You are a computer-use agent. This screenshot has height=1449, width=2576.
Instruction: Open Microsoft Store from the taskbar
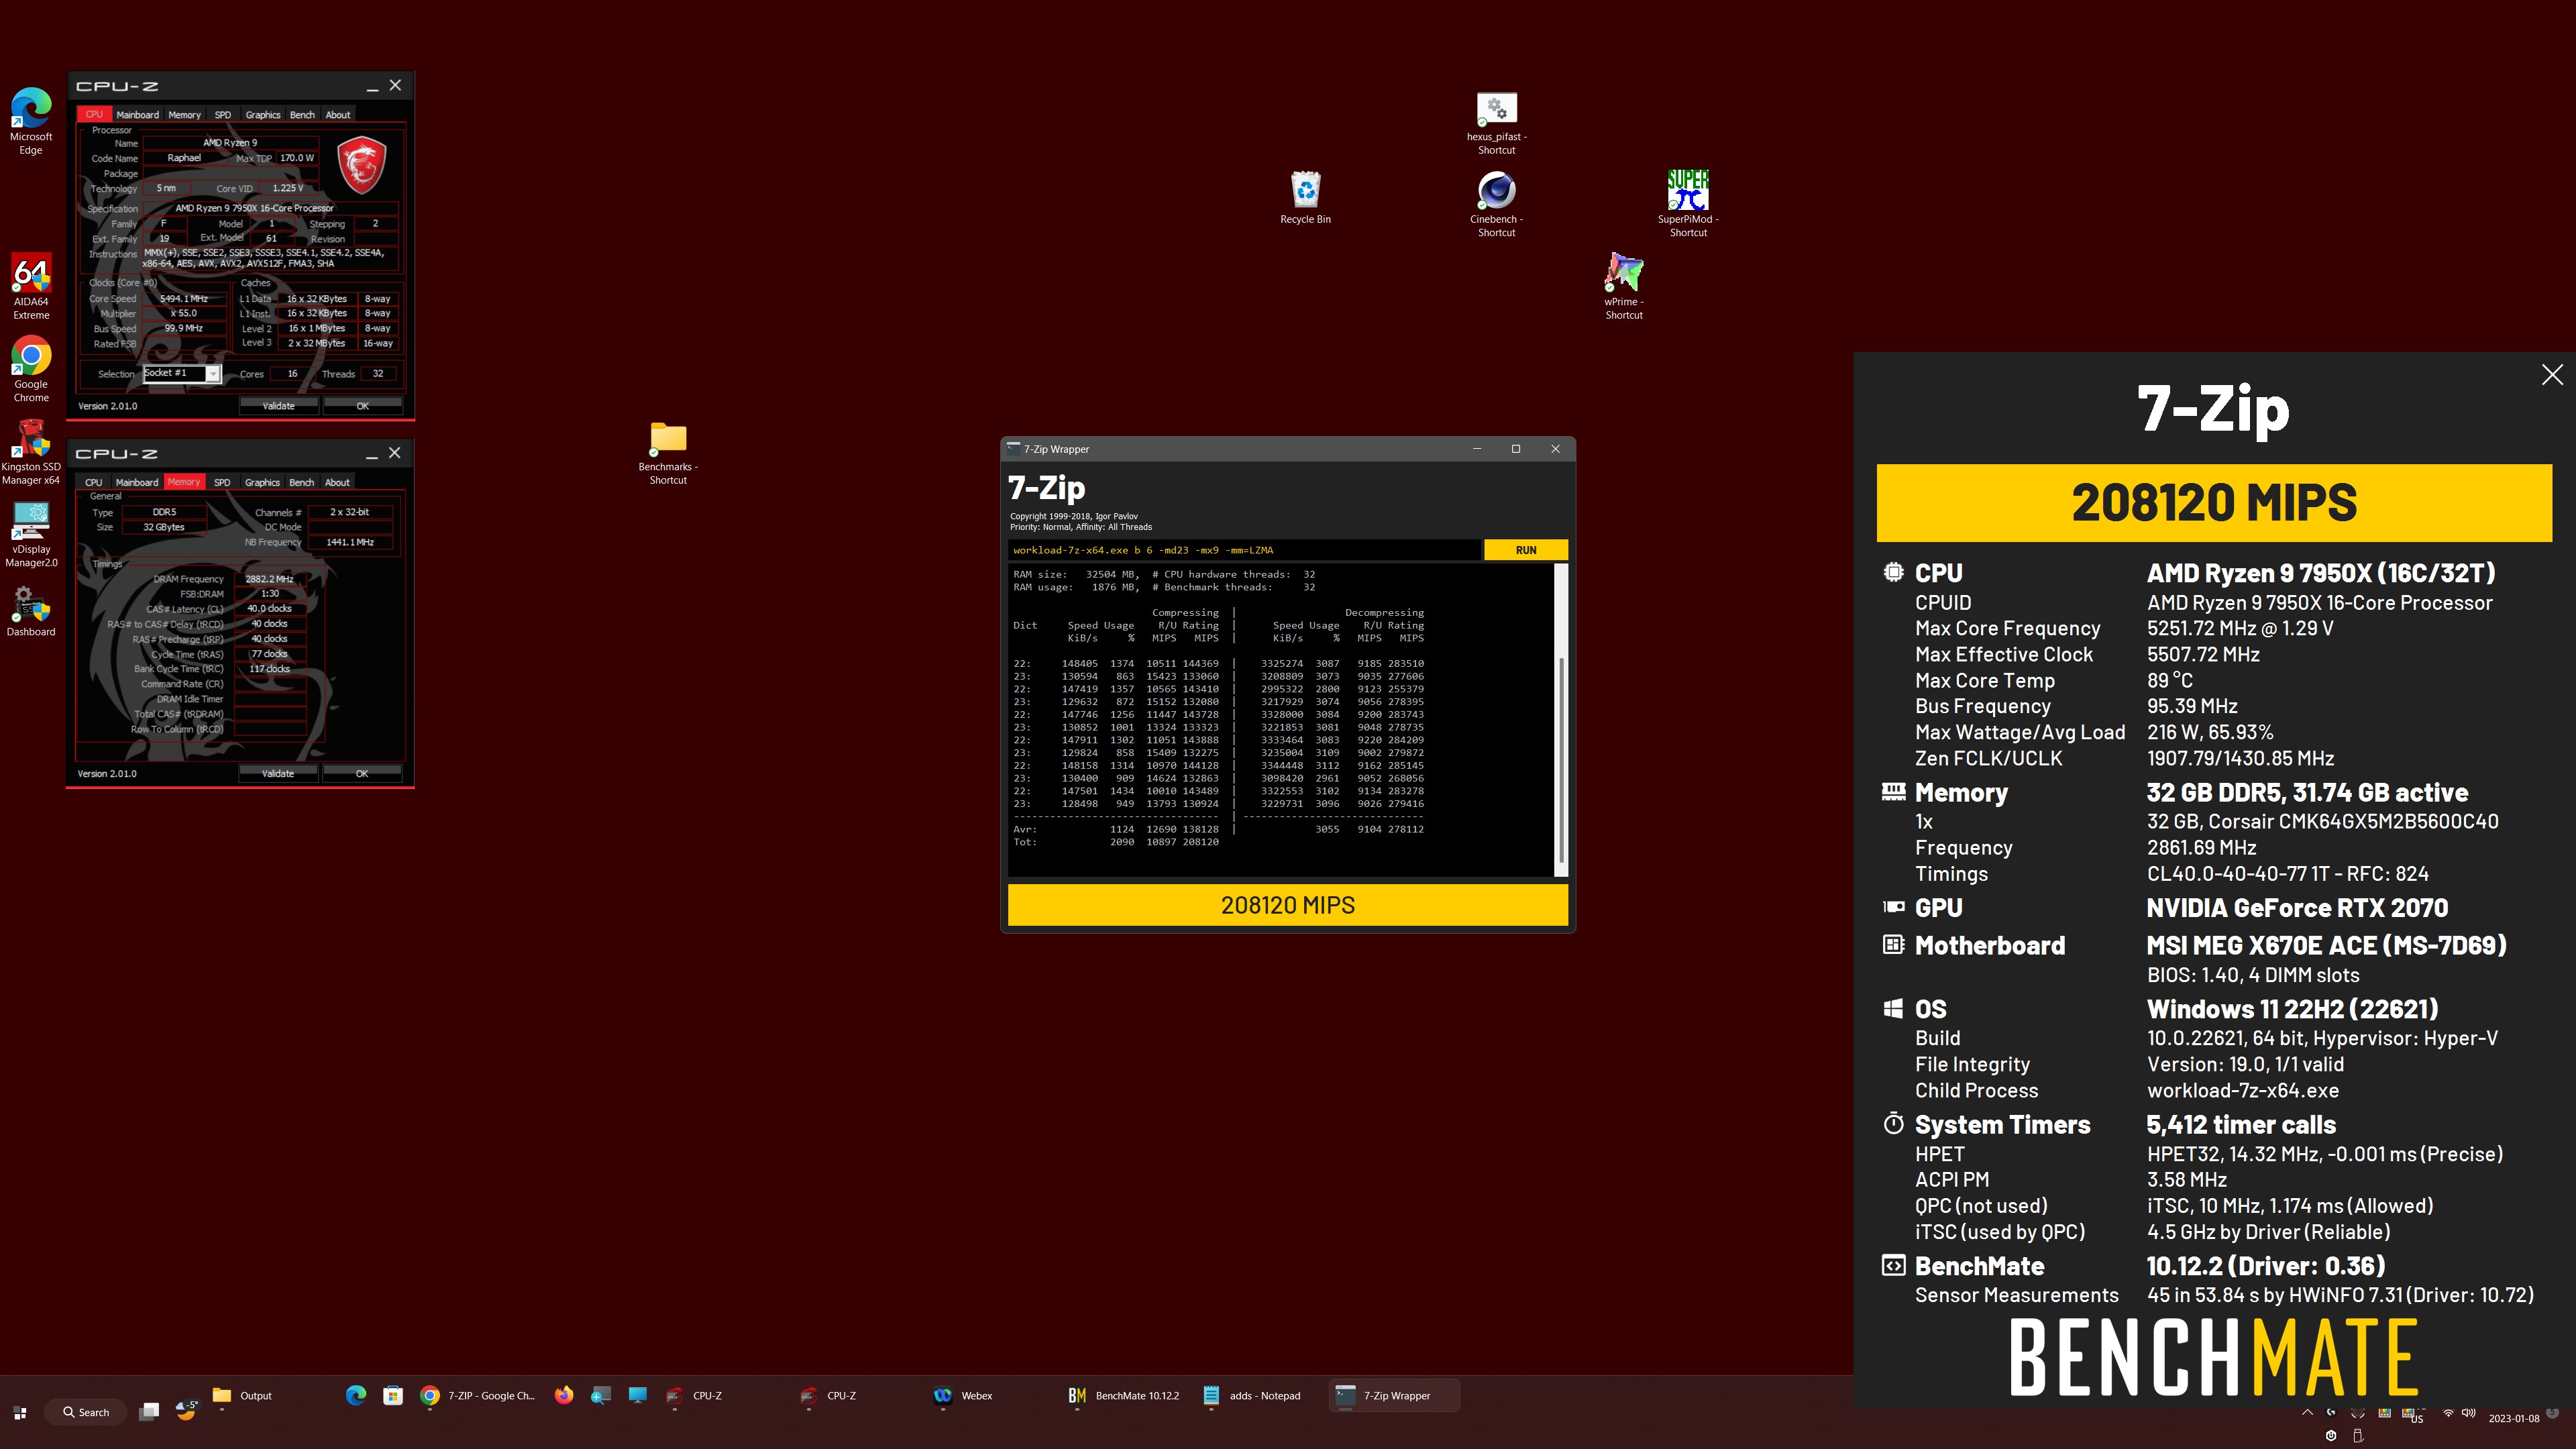(393, 1395)
